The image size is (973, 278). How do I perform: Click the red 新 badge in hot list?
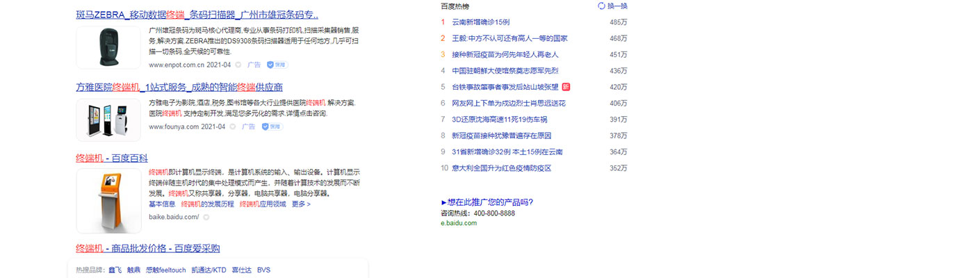[566, 87]
